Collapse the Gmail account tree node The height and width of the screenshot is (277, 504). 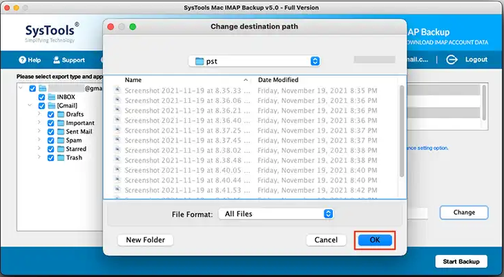click(21, 88)
